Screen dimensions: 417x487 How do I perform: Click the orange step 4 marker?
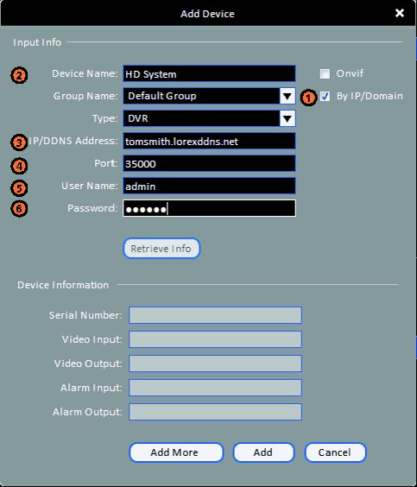19,166
